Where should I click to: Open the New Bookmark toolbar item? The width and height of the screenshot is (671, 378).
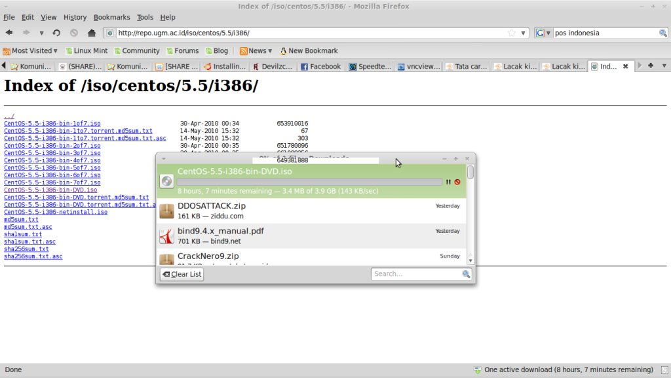[x=309, y=51]
